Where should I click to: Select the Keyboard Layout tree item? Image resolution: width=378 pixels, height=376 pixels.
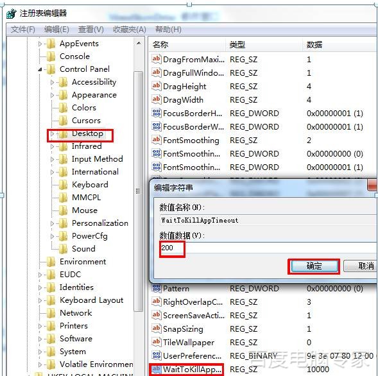(92, 300)
